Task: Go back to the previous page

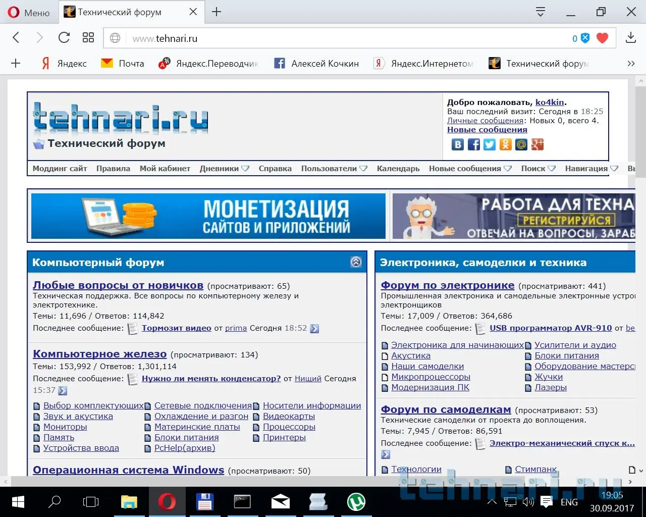Action: click(x=16, y=37)
